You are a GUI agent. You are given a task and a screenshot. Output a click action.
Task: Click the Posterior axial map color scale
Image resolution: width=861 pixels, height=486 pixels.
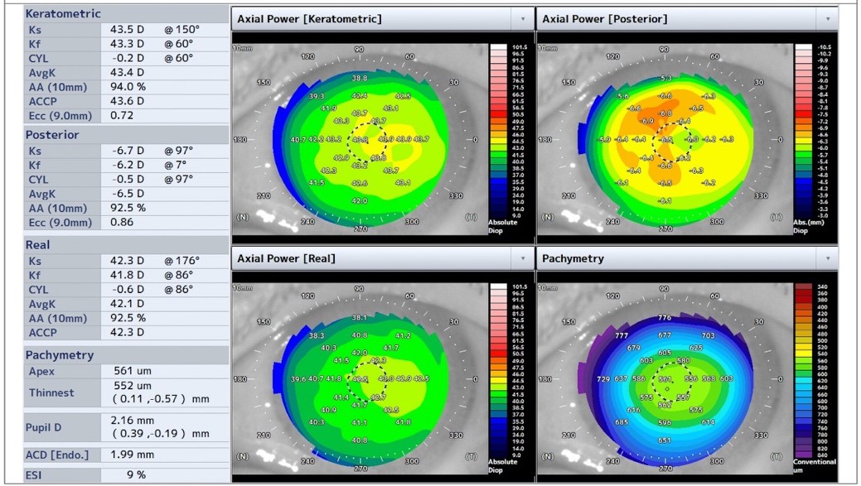pos(803,131)
